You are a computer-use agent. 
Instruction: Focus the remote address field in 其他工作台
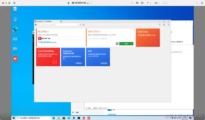point(111,38)
